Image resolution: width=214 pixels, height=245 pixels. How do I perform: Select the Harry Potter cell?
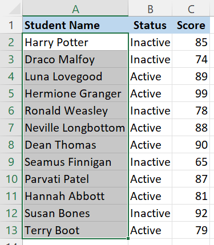click(75, 42)
